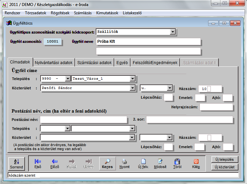
Task: Print using the Nyomt button
Action: coord(124,163)
